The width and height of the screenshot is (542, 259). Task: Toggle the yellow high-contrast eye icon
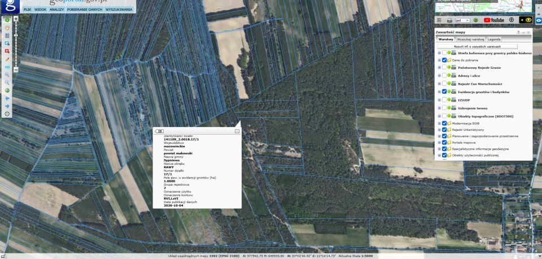(x=526, y=20)
